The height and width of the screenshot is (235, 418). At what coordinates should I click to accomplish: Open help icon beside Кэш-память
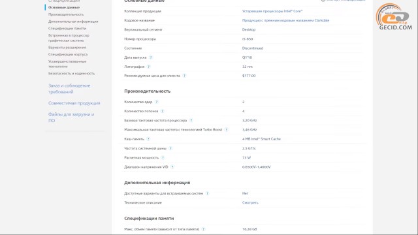pyautogui.click(x=148, y=139)
